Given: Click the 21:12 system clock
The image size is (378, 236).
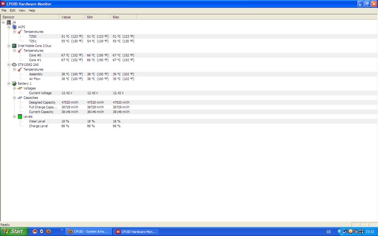Looking at the screenshot, I should point(369,232).
